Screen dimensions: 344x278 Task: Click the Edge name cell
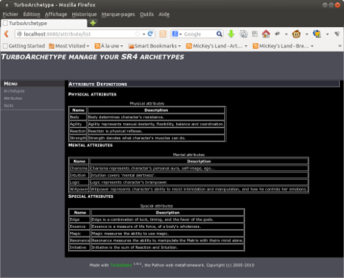[x=80, y=219]
